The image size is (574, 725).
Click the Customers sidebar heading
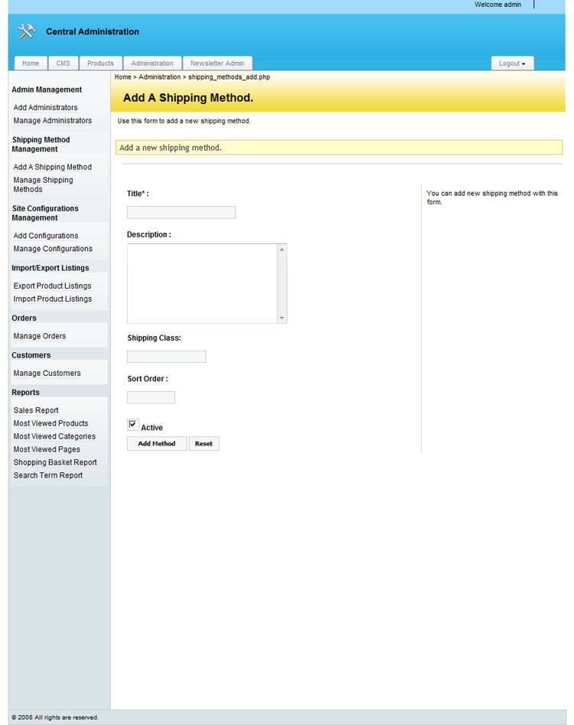click(x=31, y=355)
